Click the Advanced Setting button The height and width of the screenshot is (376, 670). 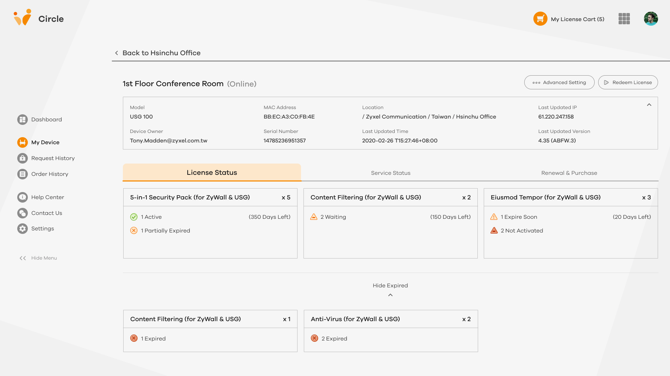tap(559, 83)
